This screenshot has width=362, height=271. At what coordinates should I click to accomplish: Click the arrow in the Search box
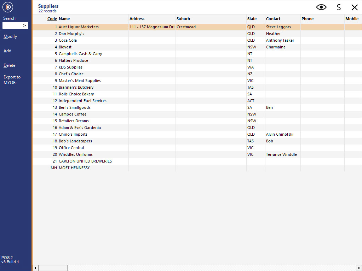(x=24, y=25)
